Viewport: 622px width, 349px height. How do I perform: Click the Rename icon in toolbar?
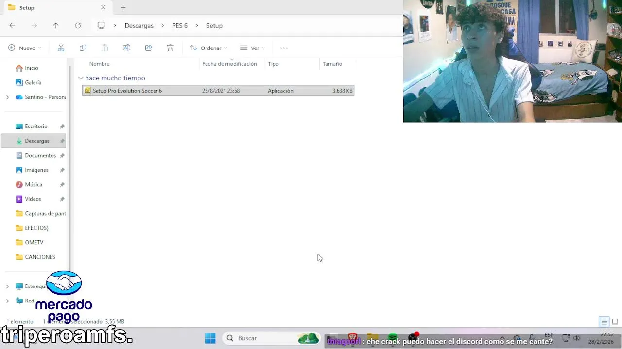tap(126, 48)
